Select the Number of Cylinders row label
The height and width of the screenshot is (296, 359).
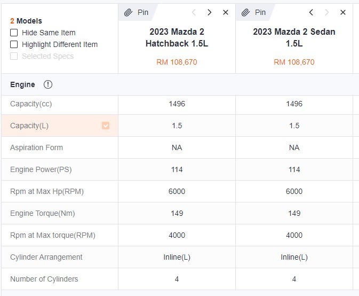point(44,279)
